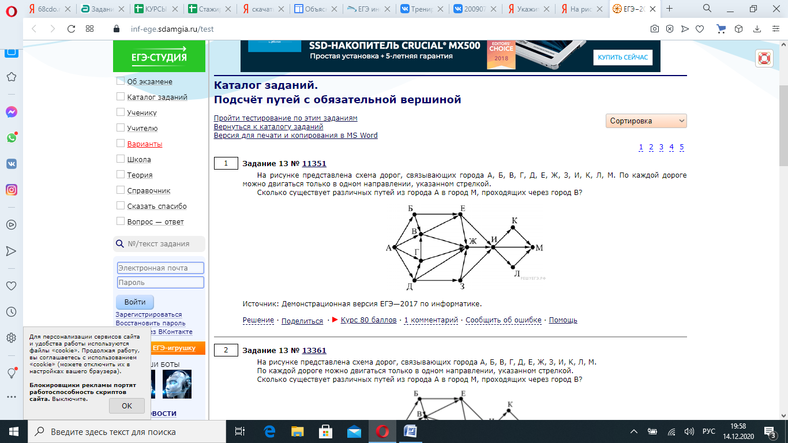Open "Пройти тестирование по этим заданиям" link
This screenshot has width=788, height=443.
click(x=286, y=118)
